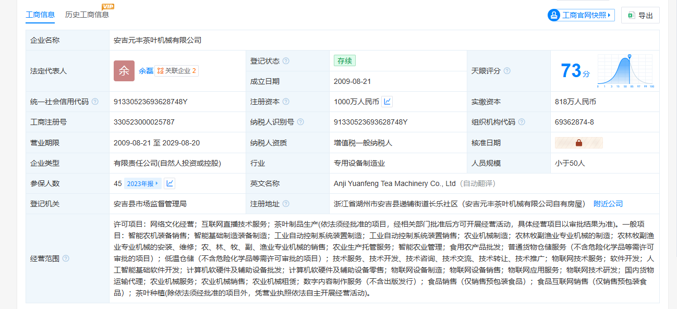Expand the 2023年报 annual report tag

(142, 183)
